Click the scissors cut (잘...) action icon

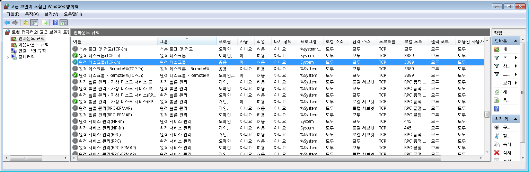coord(497,136)
